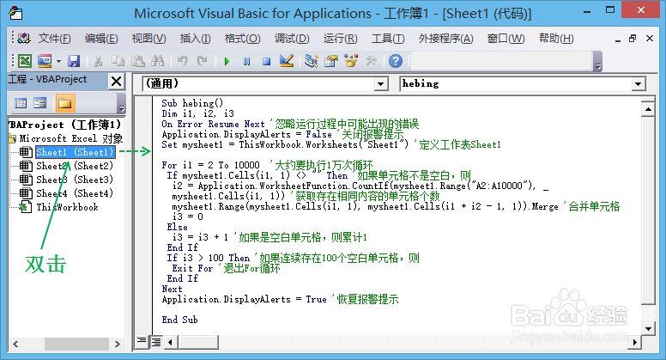Select Sheet3 (Sheet3) in the project tree

[75, 180]
